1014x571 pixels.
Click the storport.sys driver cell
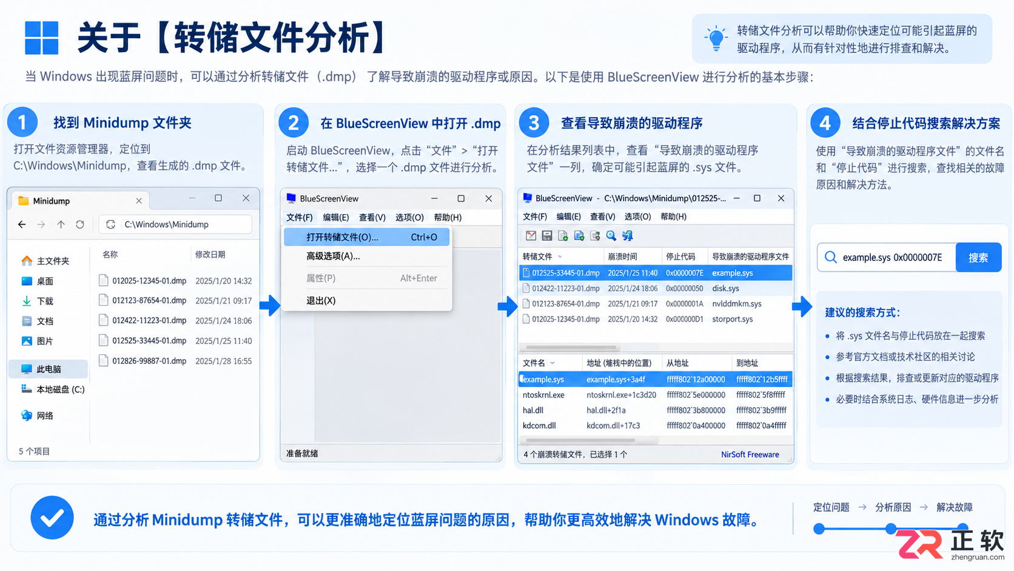pyautogui.click(x=733, y=319)
